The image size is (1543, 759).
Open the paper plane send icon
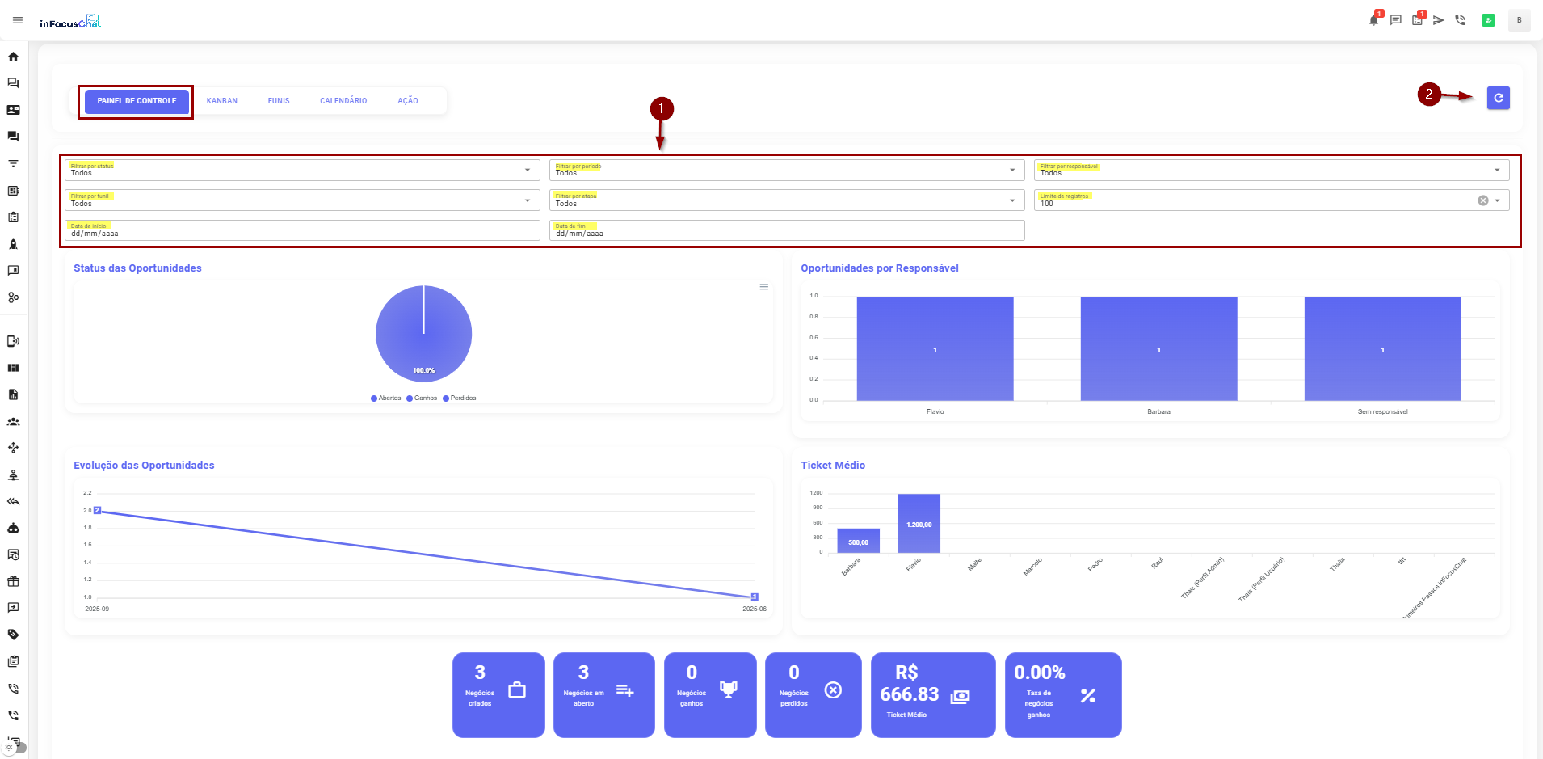pos(1439,20)
